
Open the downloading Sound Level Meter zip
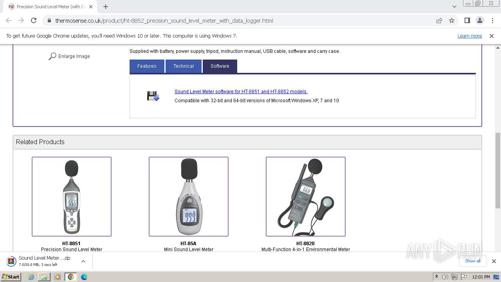[x=39, y=261]
